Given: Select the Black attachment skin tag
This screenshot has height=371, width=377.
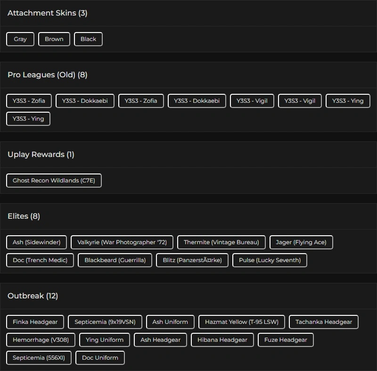Looking at the screenshot, I should (x=88, y=39).
